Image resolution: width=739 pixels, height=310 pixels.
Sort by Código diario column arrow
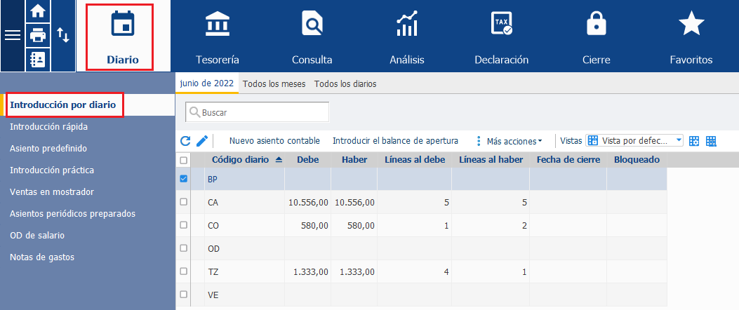279,160
